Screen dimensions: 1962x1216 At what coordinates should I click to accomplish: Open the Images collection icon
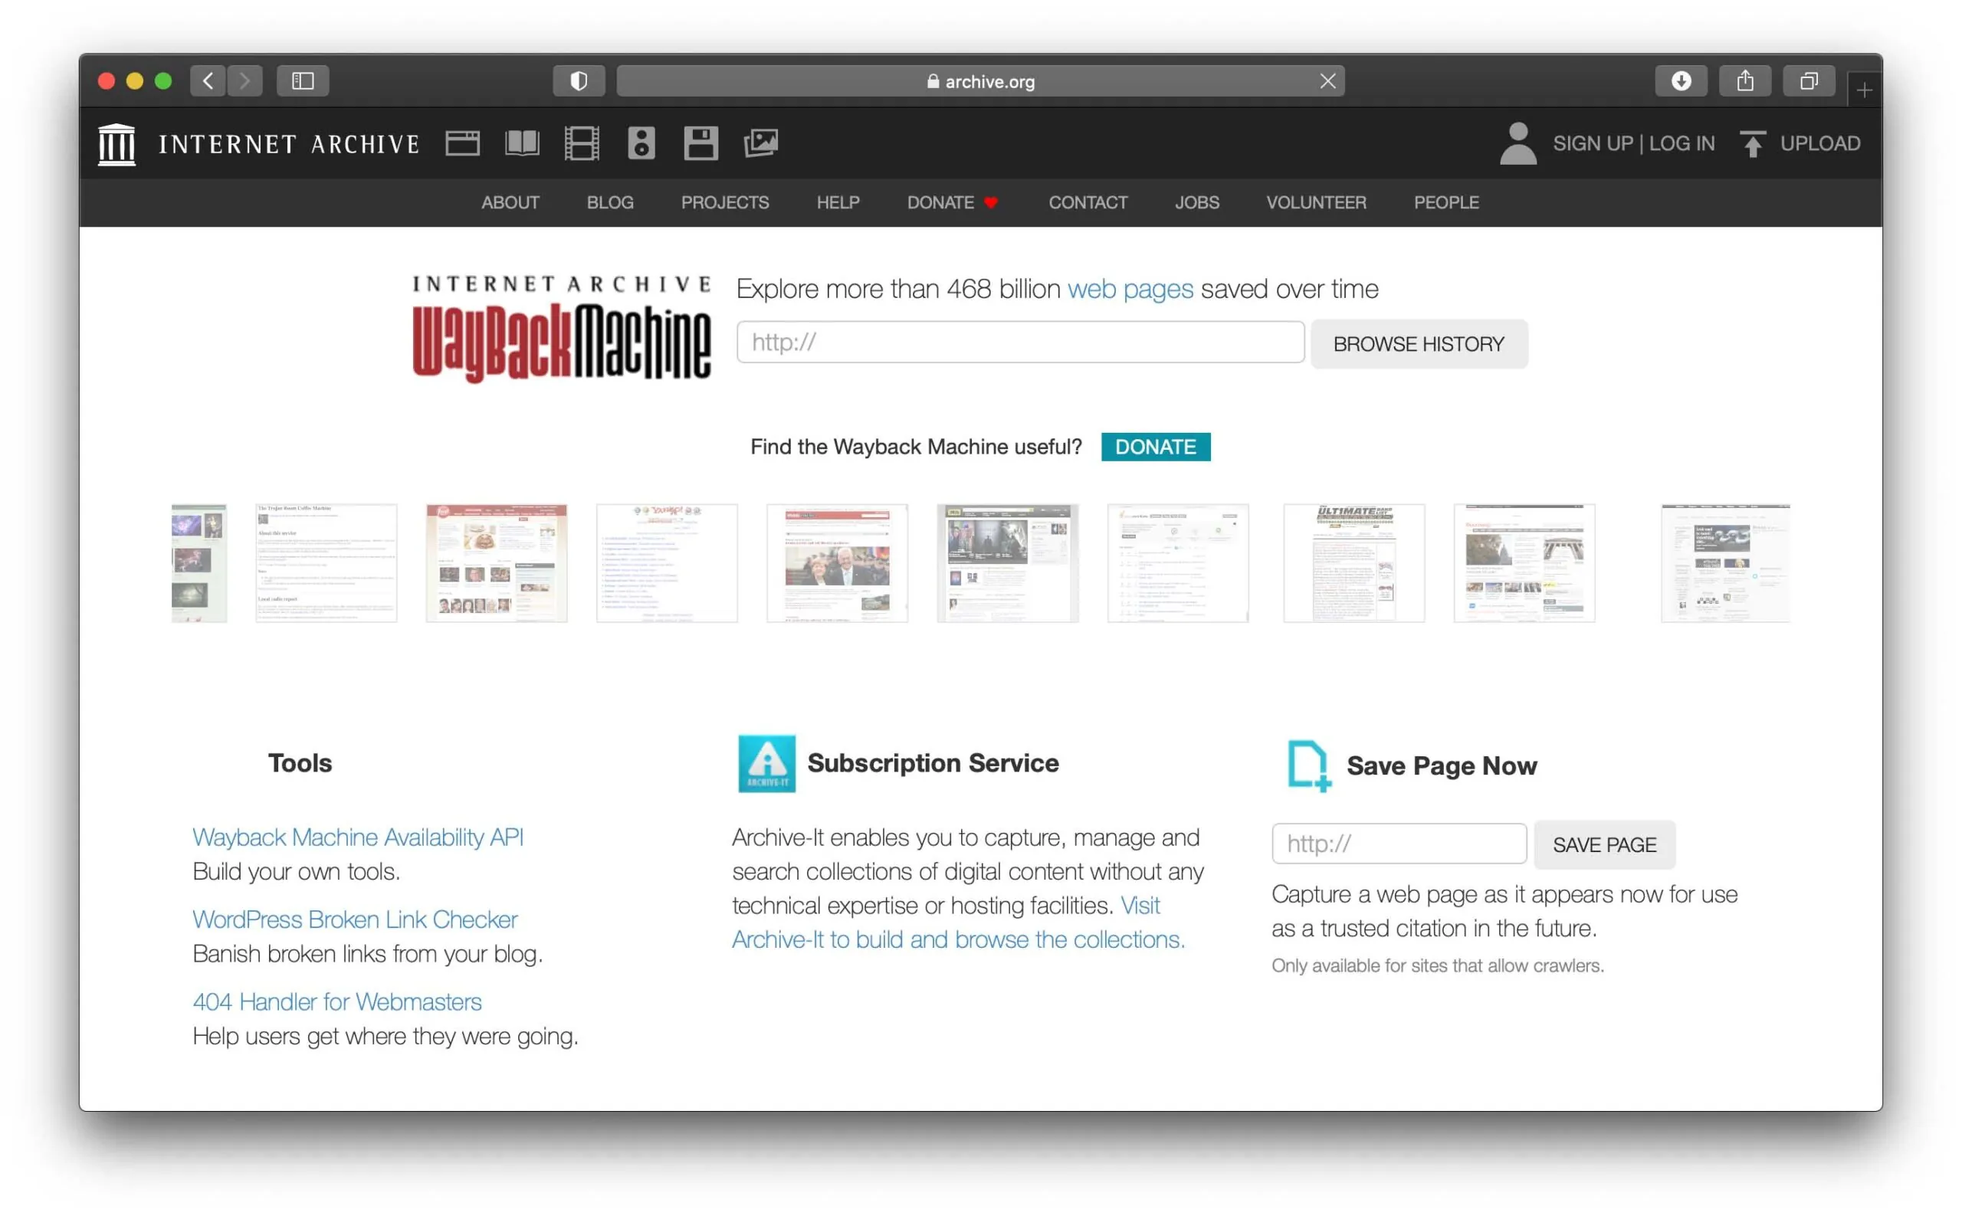point(760,144)
